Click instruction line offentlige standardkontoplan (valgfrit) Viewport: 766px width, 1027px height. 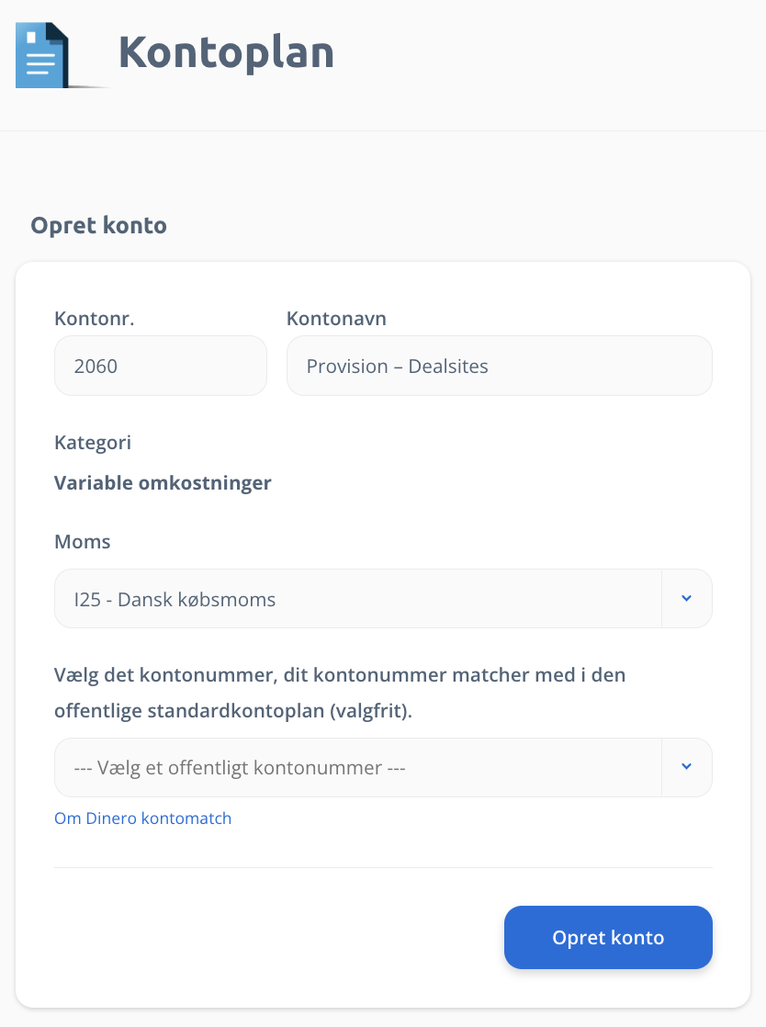[233, 711]
